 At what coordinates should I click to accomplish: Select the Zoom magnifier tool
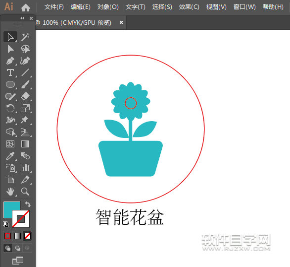tap(25, 192)
